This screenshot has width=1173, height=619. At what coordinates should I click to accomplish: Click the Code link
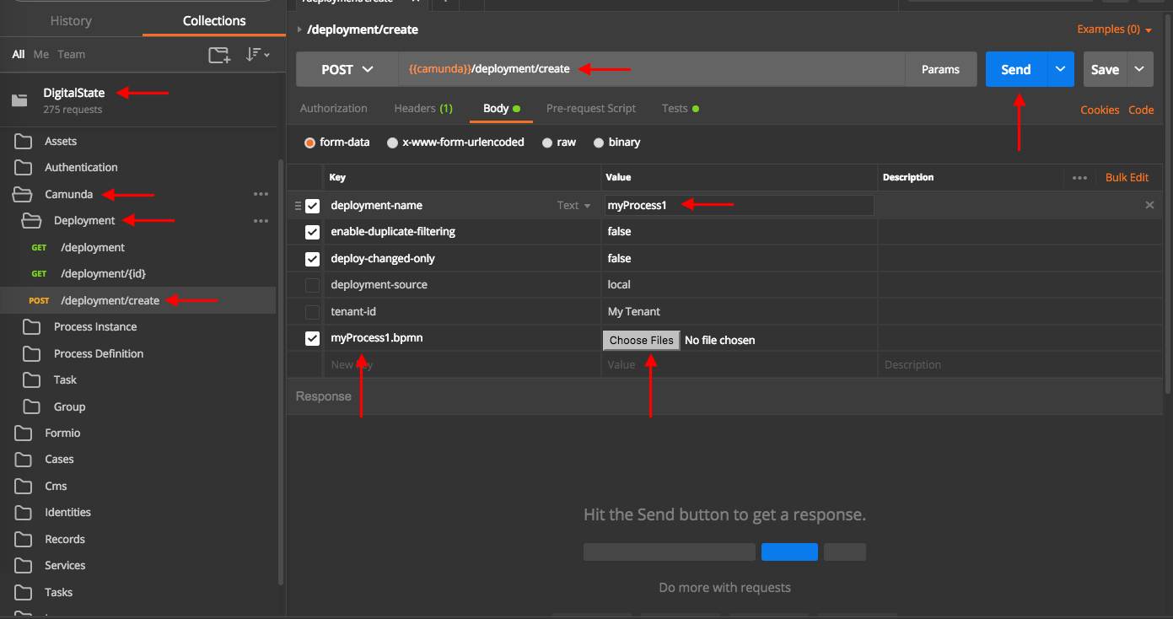coord(1141,110)
